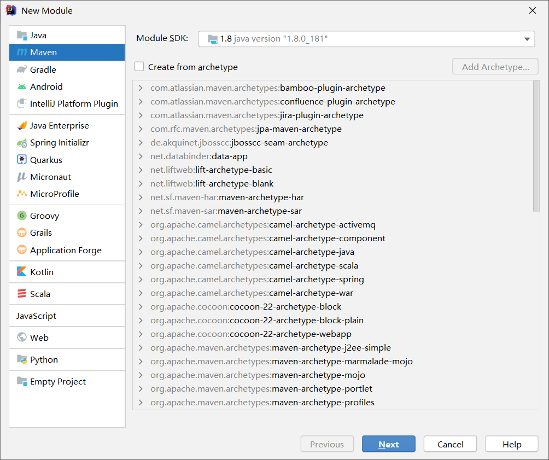The height and width of the screenshot is (460, 549).
Task: Click the Grails icon
Action: click(22, 232)
